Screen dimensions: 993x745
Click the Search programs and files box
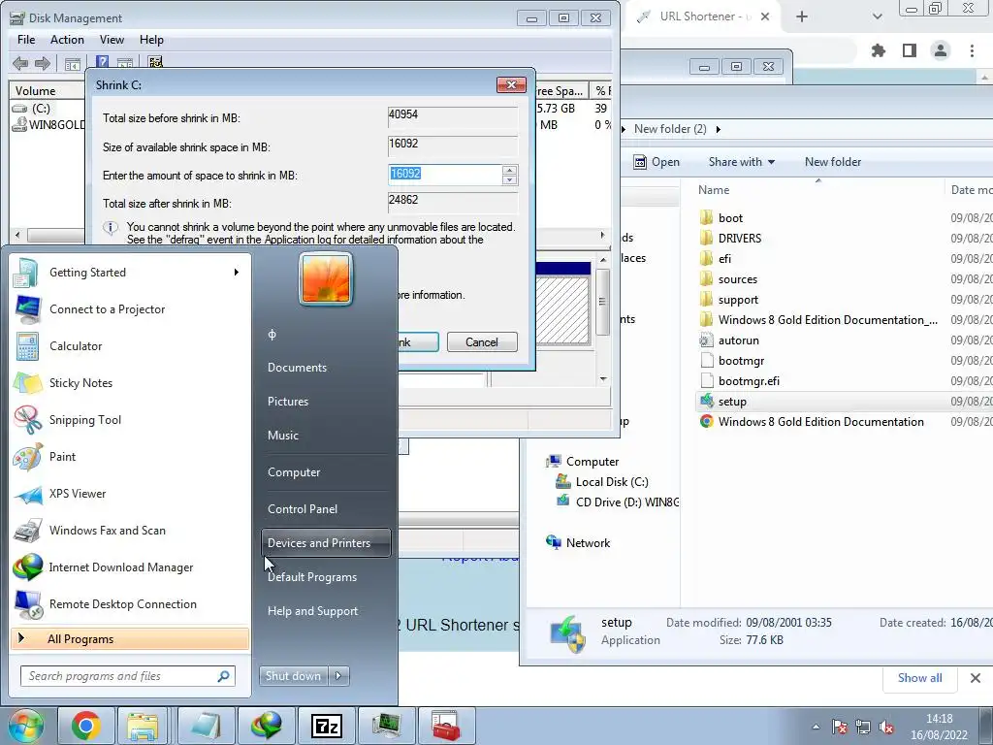pos(128,676)
